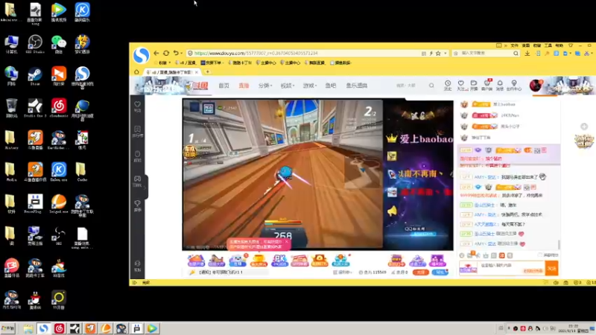Click the browser back arrow

point(156,53)
